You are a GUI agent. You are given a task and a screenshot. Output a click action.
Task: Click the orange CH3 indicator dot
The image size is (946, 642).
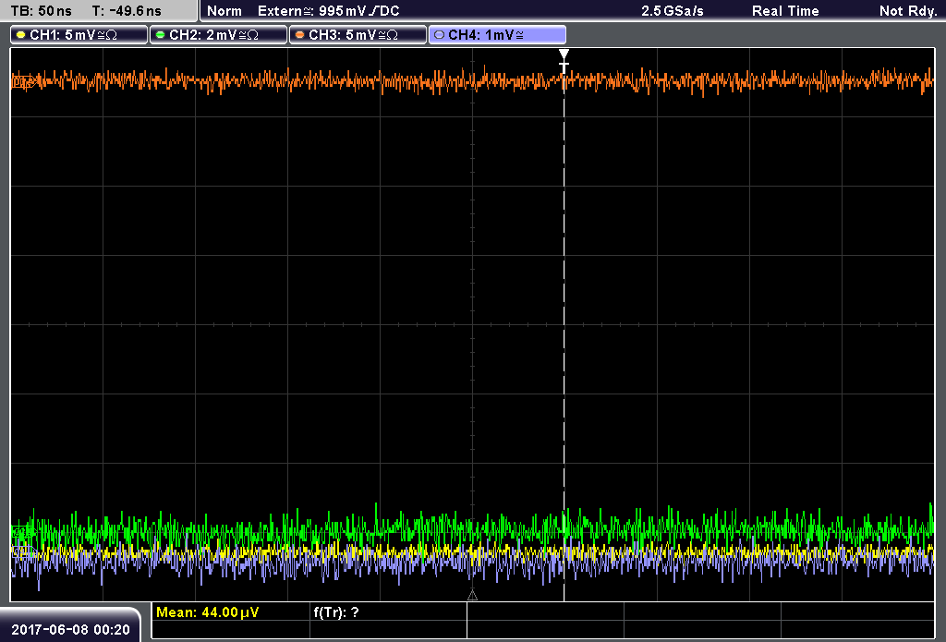click(x=300, y=35)
